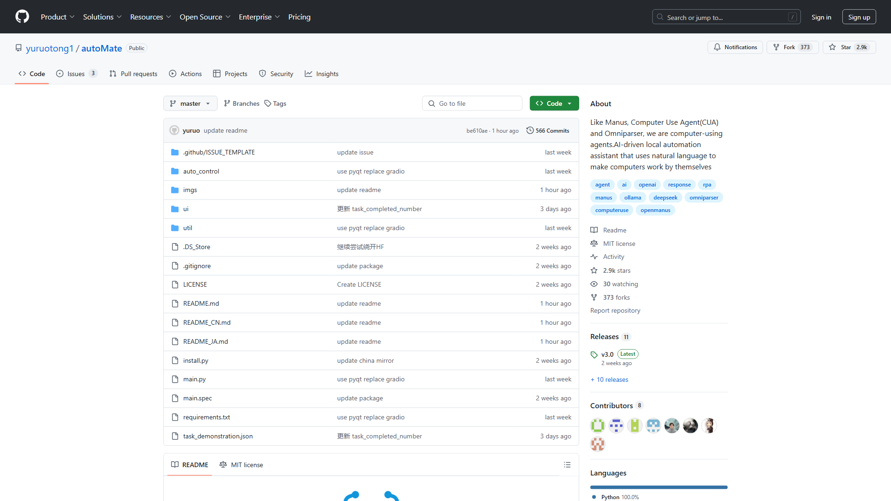Expand the Enterprise menu
Image resolution: width=891 pixels, height=501 pixels.
(259, 17)
